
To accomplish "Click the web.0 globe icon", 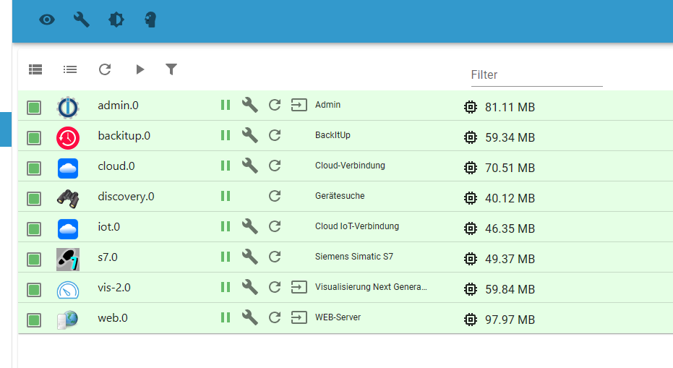I will point(67,319).
